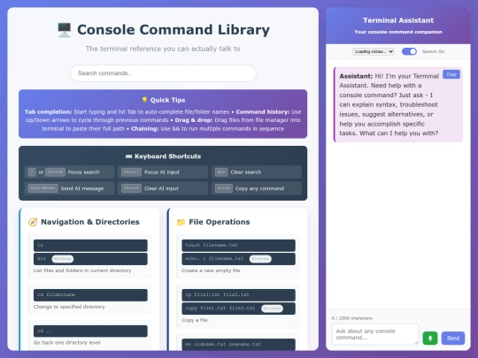Click the Ask about any console command box
Image resolution: width=478 pixels, height=358 pixels.
pos(375,334)
